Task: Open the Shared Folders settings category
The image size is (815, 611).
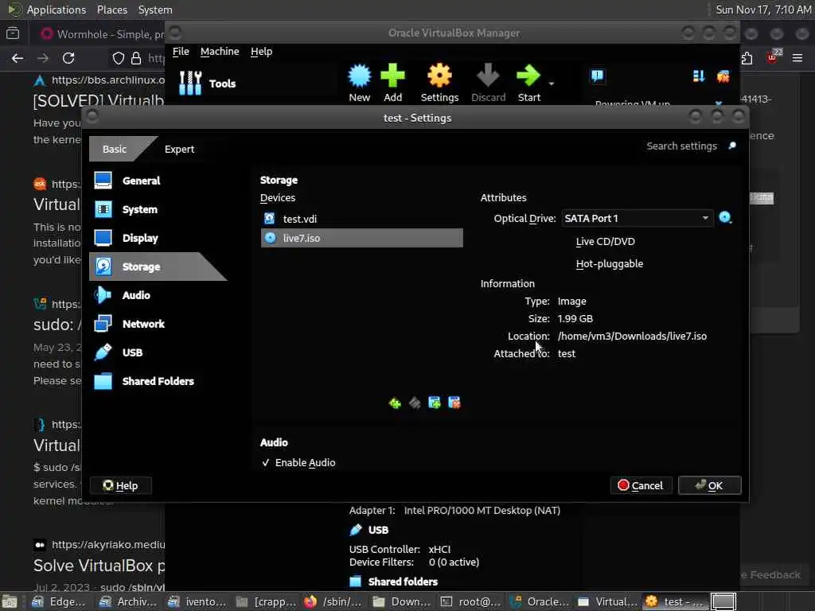Action: [158, 381]
